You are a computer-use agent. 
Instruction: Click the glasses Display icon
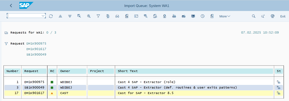tap(117, 16)
